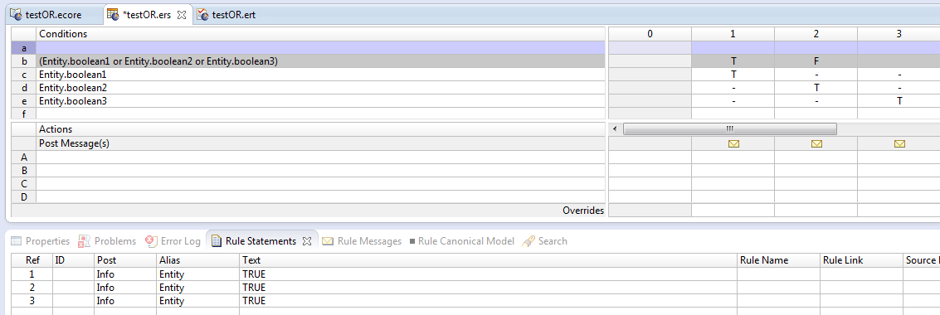Click the testOR.ert ruletest icon
940x315 pixels.
point(202,15)
